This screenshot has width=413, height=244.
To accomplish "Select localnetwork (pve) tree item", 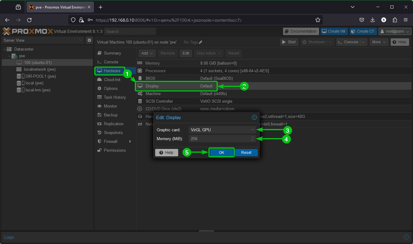I will [x=40, y=69].
